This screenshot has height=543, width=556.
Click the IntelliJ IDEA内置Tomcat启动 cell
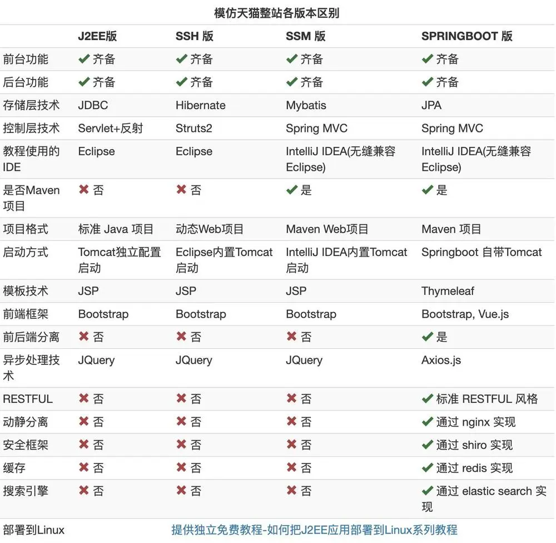346,260
